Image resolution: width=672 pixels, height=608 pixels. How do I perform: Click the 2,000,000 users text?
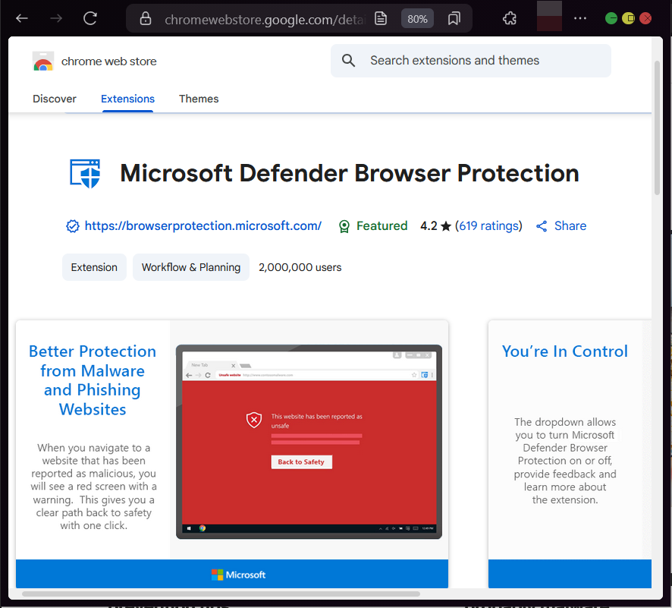click(300, 267)
